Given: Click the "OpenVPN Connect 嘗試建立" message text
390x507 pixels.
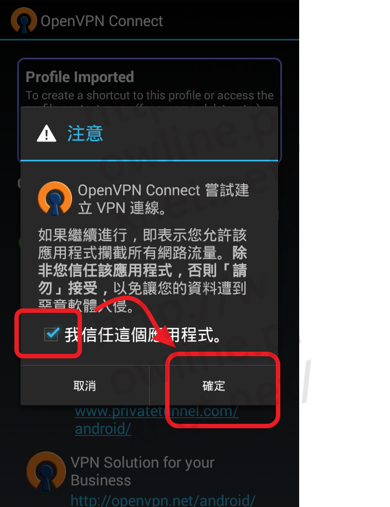Looking at the screenshot, I should (x=163, y=199).
